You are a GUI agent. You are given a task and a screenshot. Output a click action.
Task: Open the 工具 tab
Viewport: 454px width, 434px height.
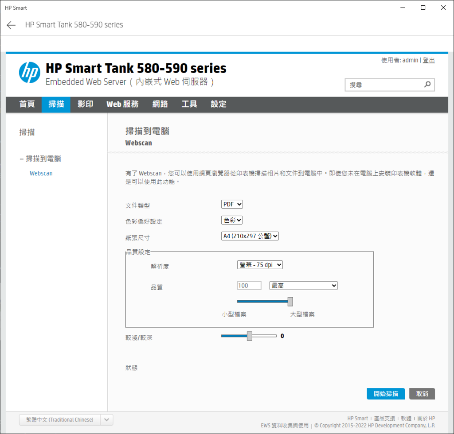(x=189, y=104)
